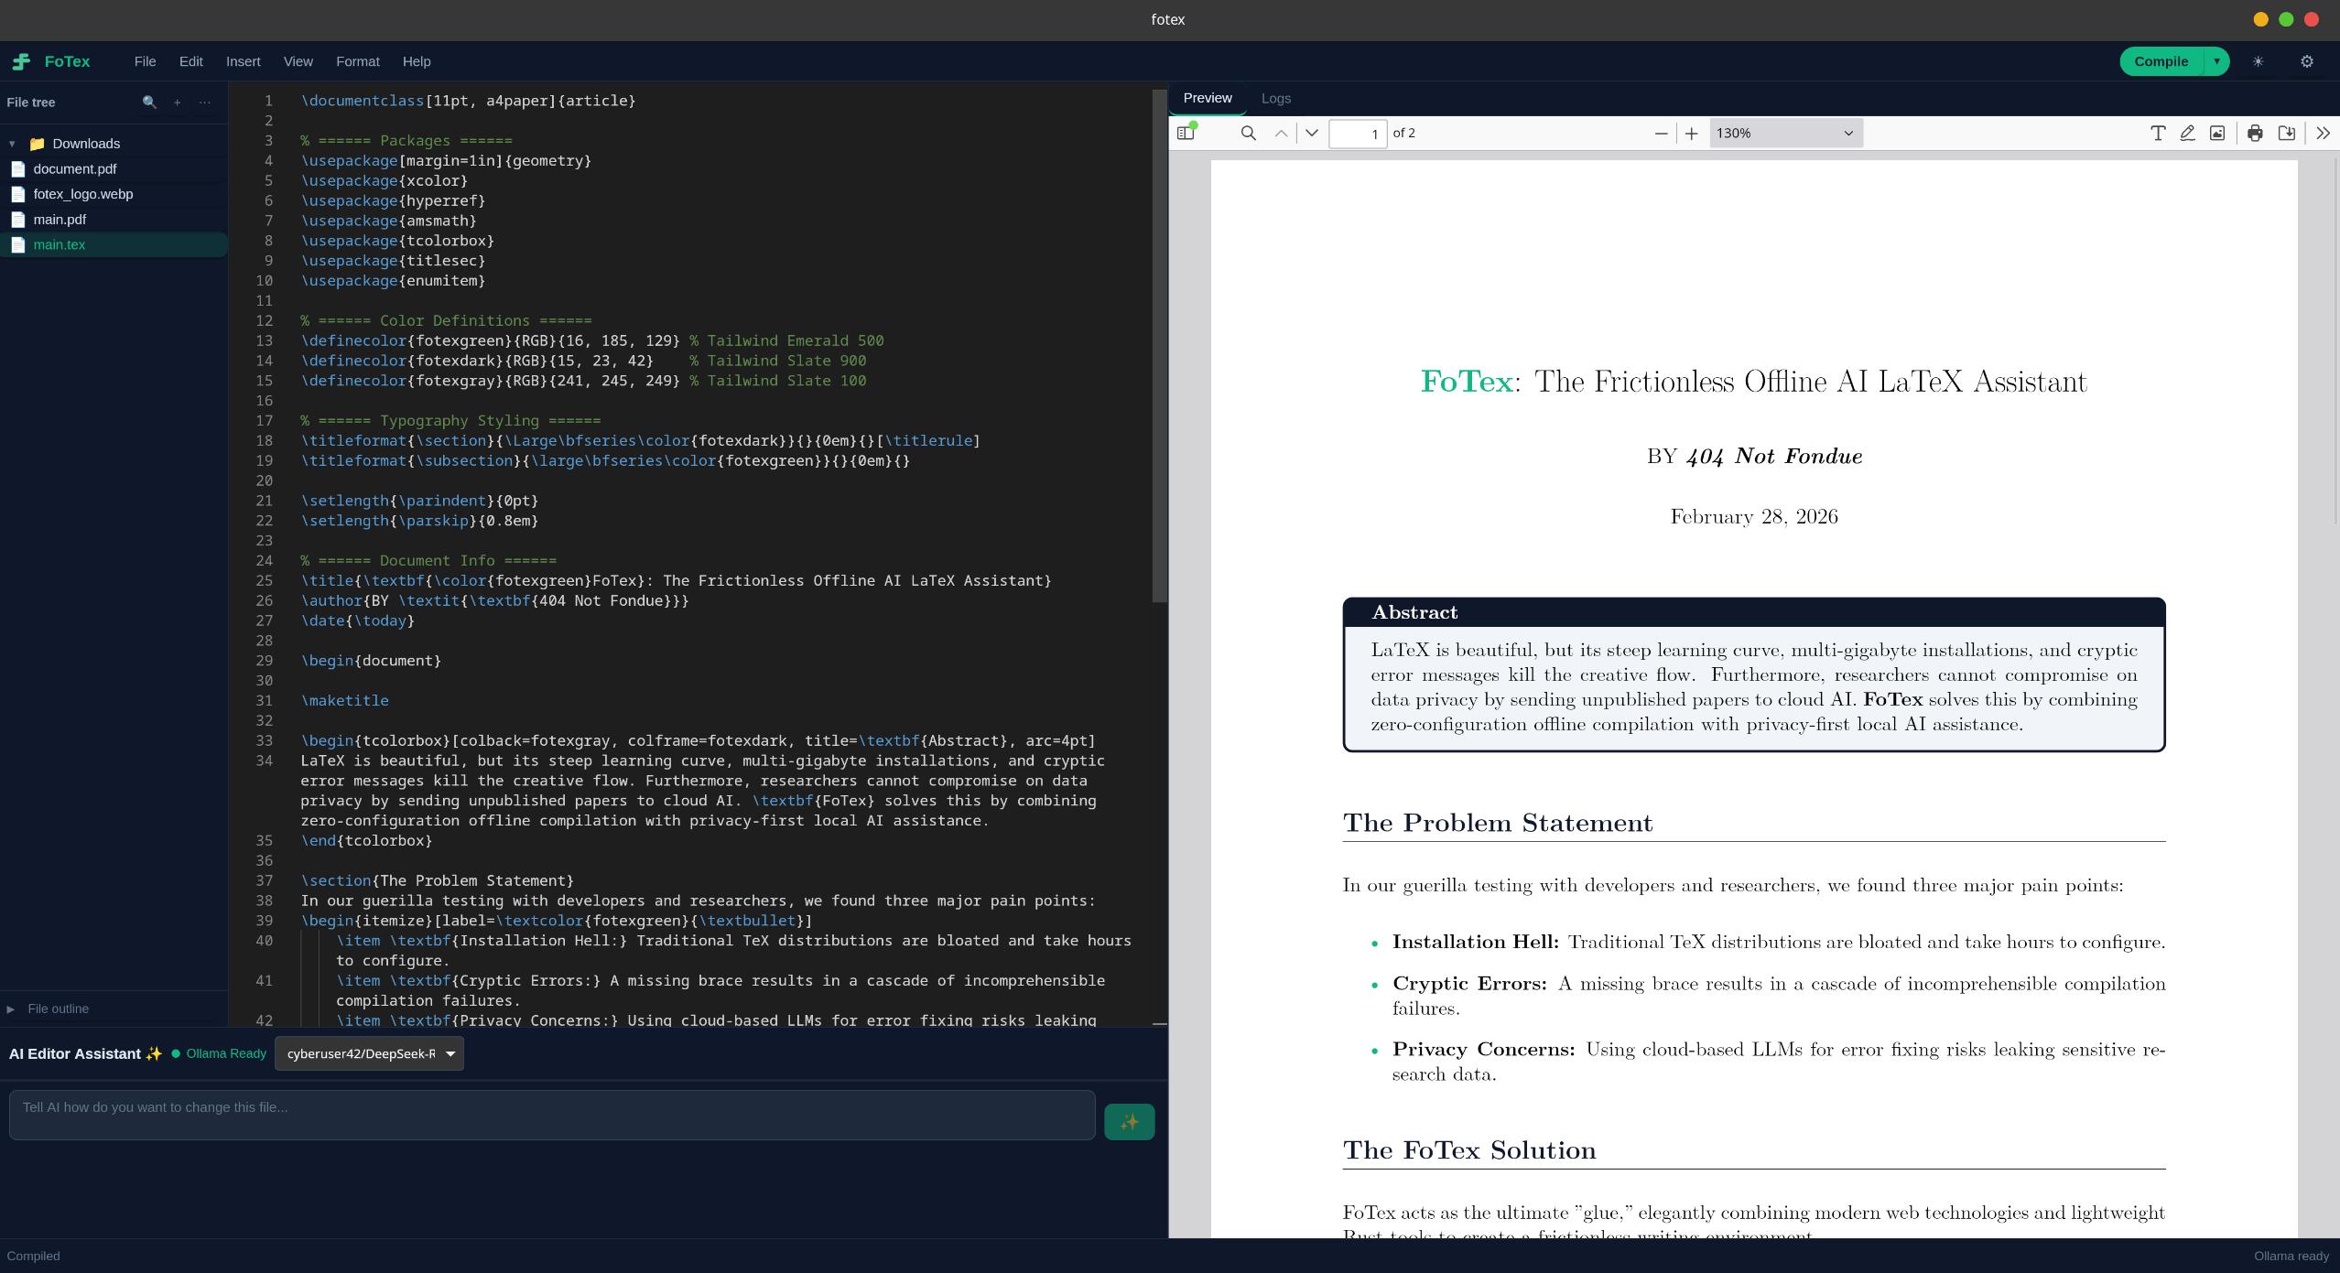Click the file tree search icon

tap(149, 102)
